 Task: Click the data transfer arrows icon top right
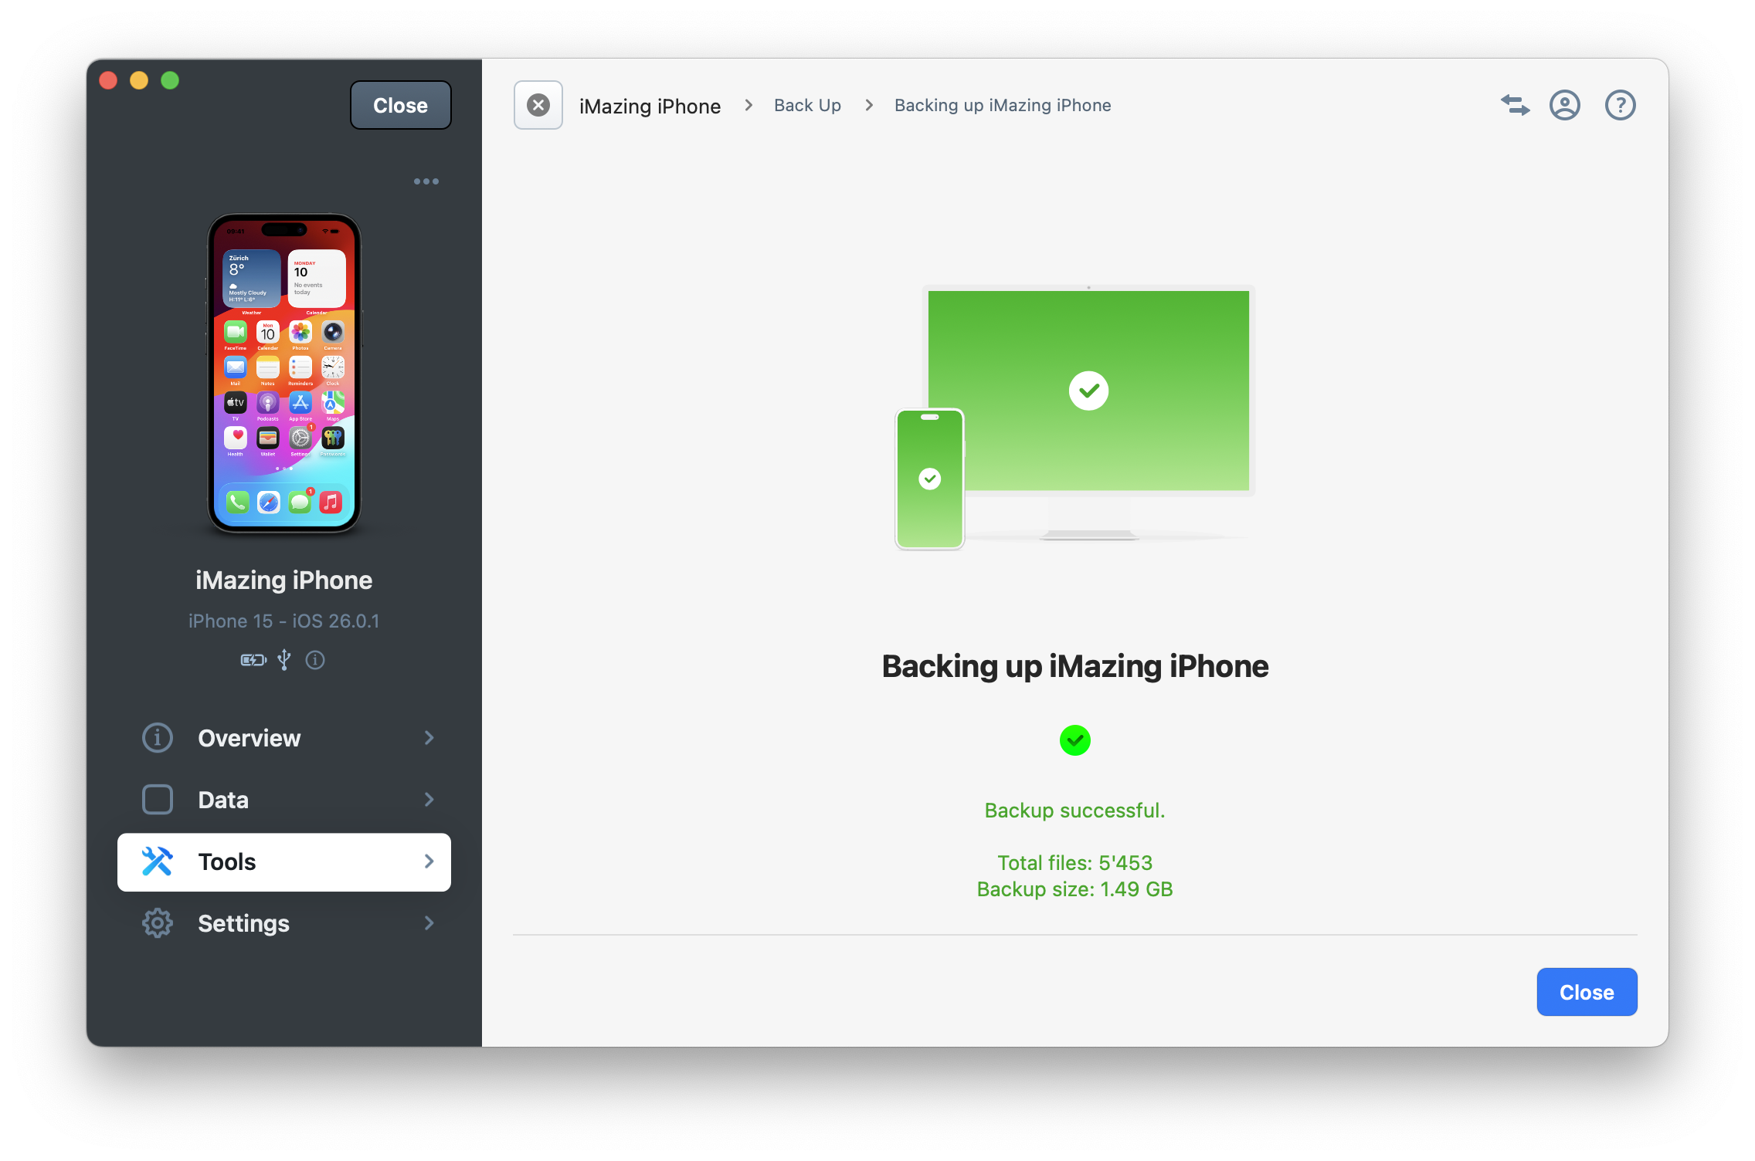(1514, 105)
